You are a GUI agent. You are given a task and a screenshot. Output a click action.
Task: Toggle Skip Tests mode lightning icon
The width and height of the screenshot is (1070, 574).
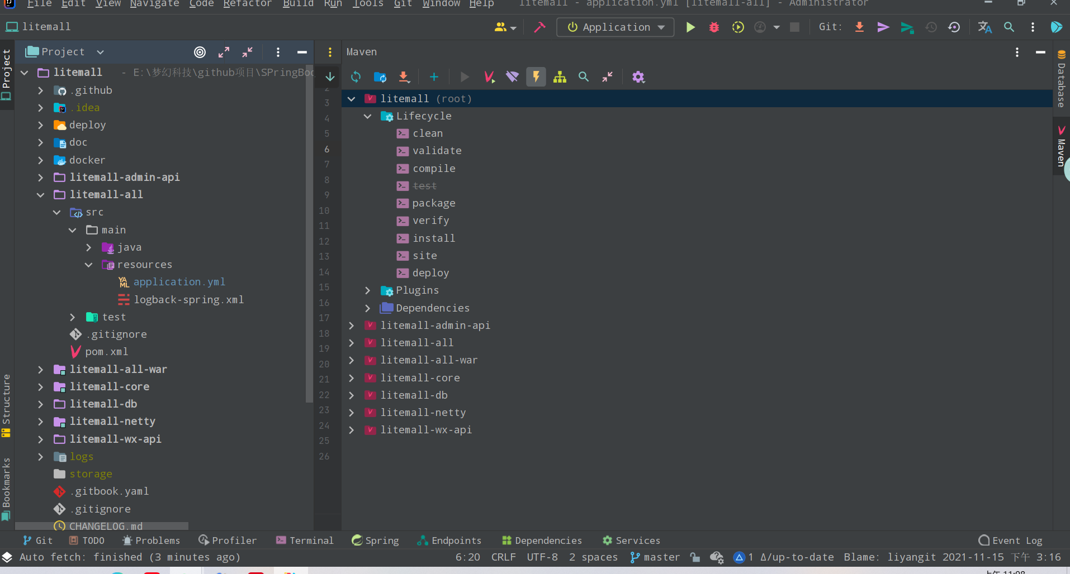[x=536, y=77]
